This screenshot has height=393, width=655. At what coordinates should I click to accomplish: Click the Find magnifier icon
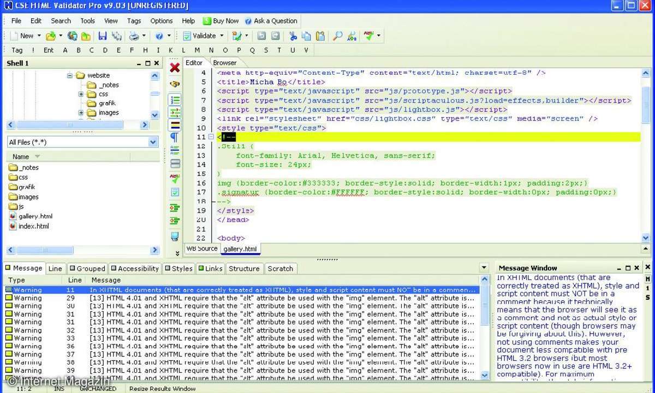[337, 36]
